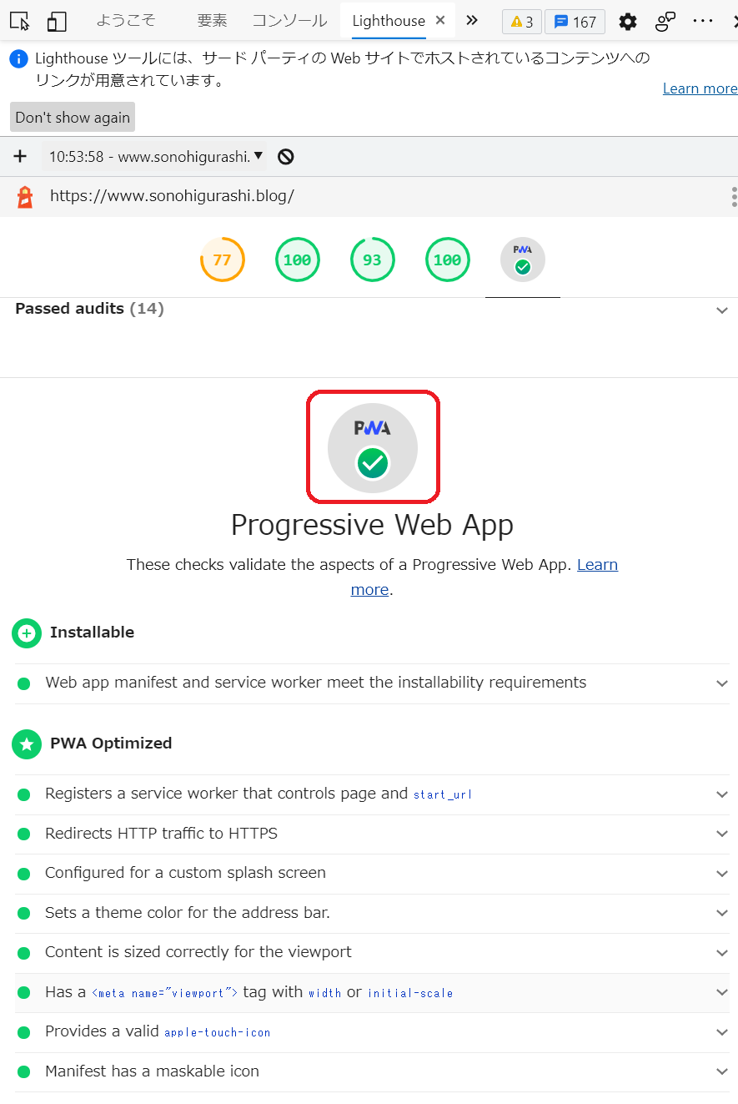Screen dimensions: 738x1104
Task: Open the 167 messages issues counter
Action: (x=575, y=22)
